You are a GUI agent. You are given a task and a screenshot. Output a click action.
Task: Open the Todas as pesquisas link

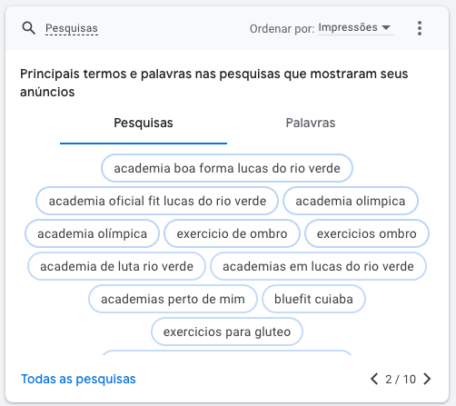(x=78, y=379)
